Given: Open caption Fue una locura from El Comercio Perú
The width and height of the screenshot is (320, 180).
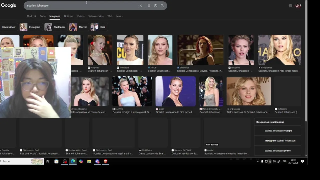Looking at the screenshot, I should (40, 153).
